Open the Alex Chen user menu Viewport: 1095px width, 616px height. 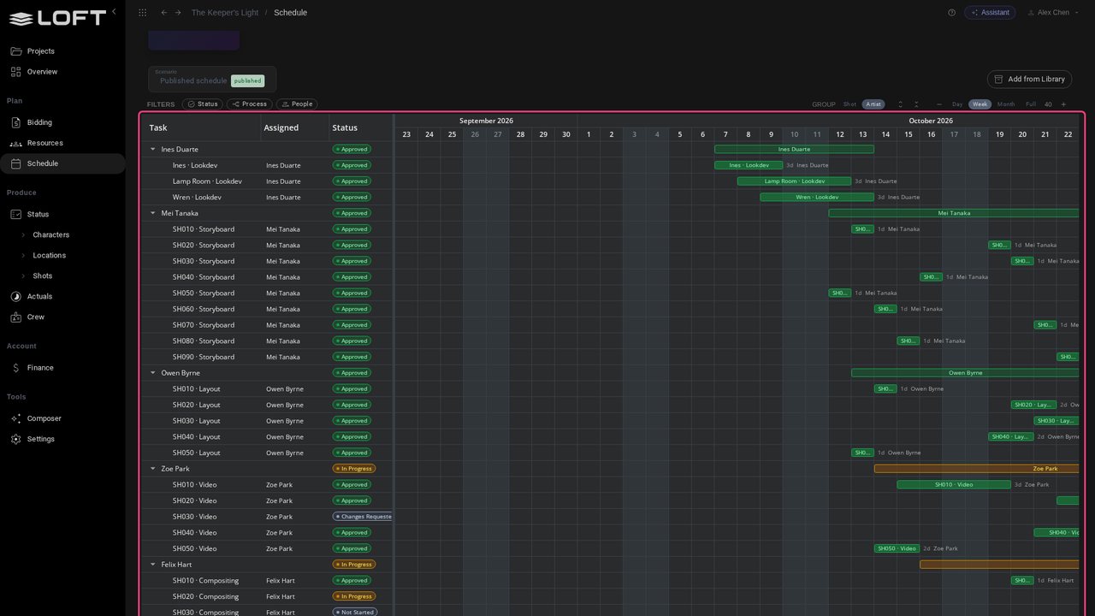[x=1052, y=13]
